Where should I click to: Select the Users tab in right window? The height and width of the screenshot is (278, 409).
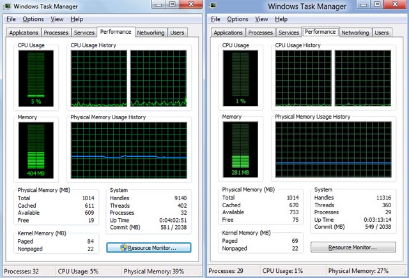382,33
